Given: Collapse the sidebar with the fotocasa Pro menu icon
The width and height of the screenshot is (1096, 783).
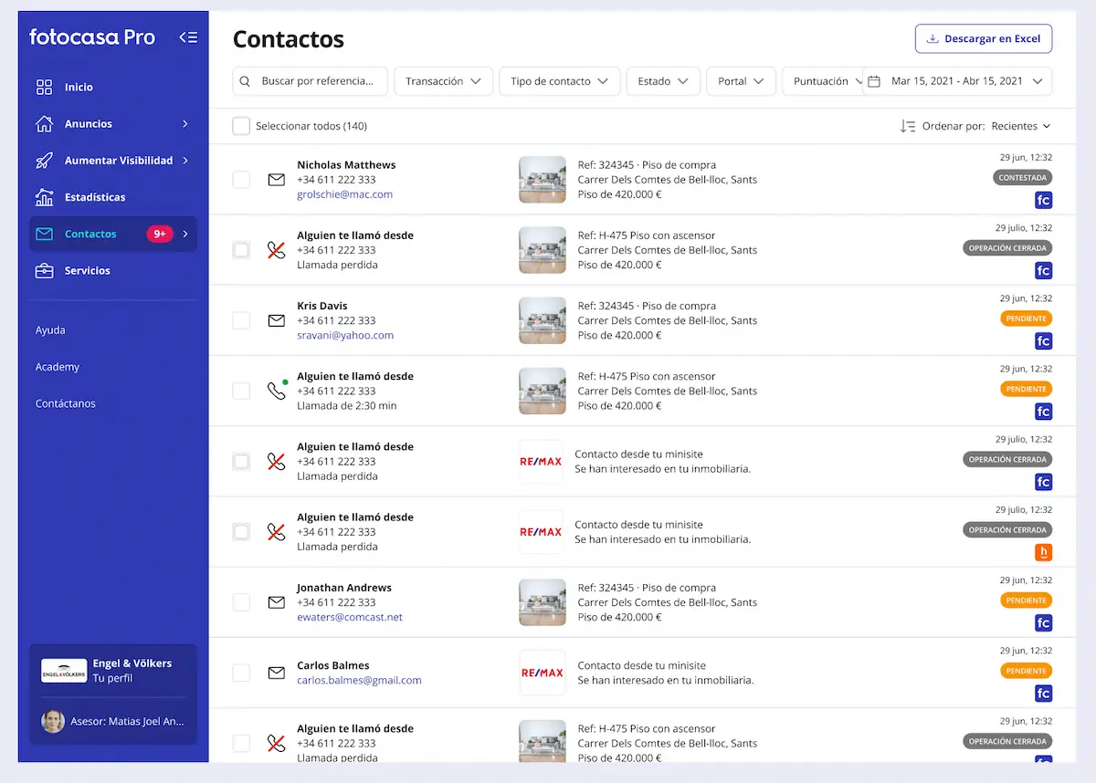Looking at the screenshot, I should click(188, 37).
